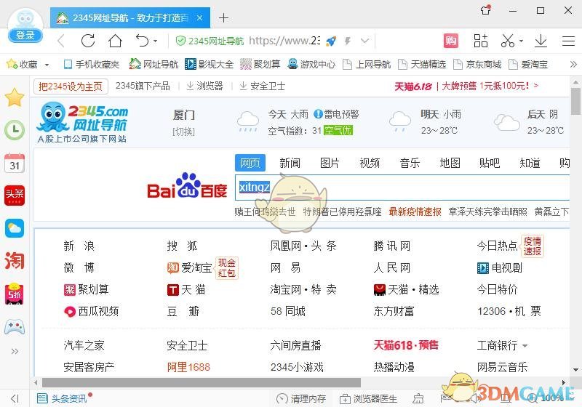Expand the 收藏 favorites dropdown arrow
This screenshot has width=582, height=407.
pos(47,65)
